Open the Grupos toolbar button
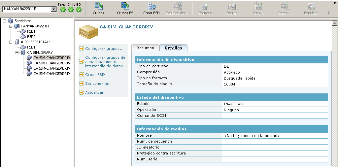This screenshot has height=167, width=338. click(98, 9)
